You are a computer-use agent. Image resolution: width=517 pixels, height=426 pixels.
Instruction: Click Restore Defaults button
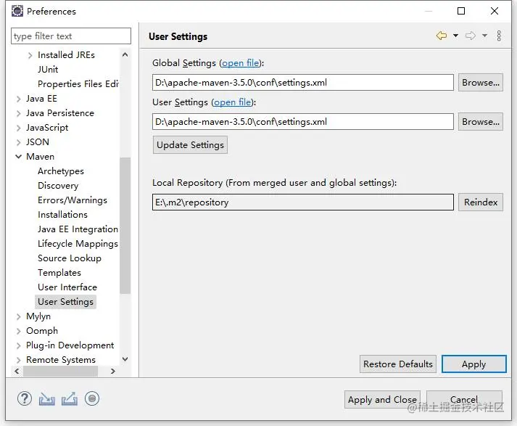pos(398,364)
